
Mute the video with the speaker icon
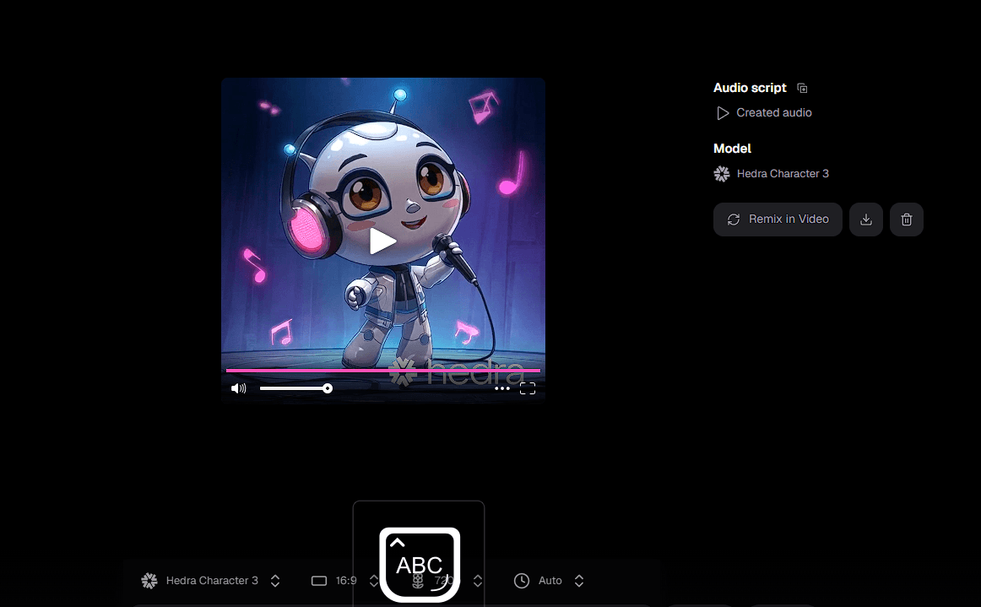(239, 388)
